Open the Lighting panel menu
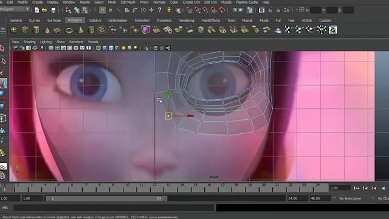 (x=46, y=42)
